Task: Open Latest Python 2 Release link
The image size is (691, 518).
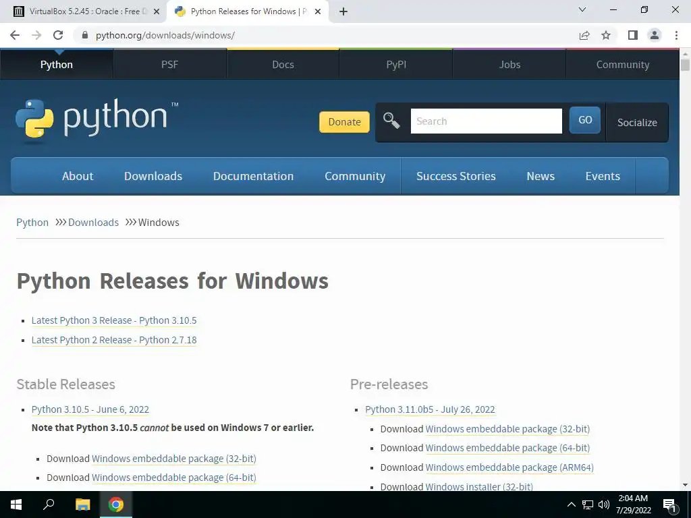Action: pyautogui.click(x=114, y=340)
